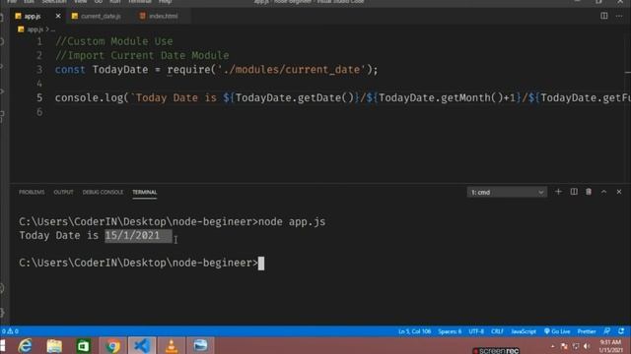Open the feedback icon in status bar
The height and width of the screenshot is (354, 631).
click(607, 331)
